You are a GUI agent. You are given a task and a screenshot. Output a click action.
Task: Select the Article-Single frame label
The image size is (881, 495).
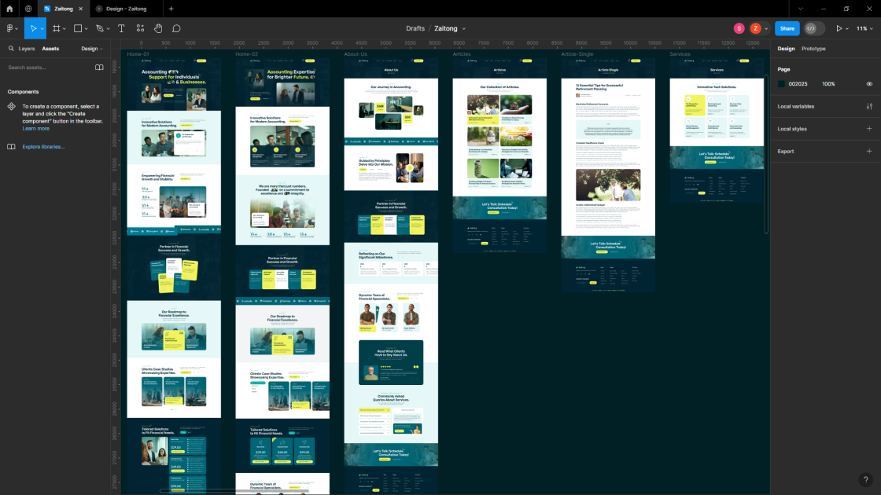(577, 54)
